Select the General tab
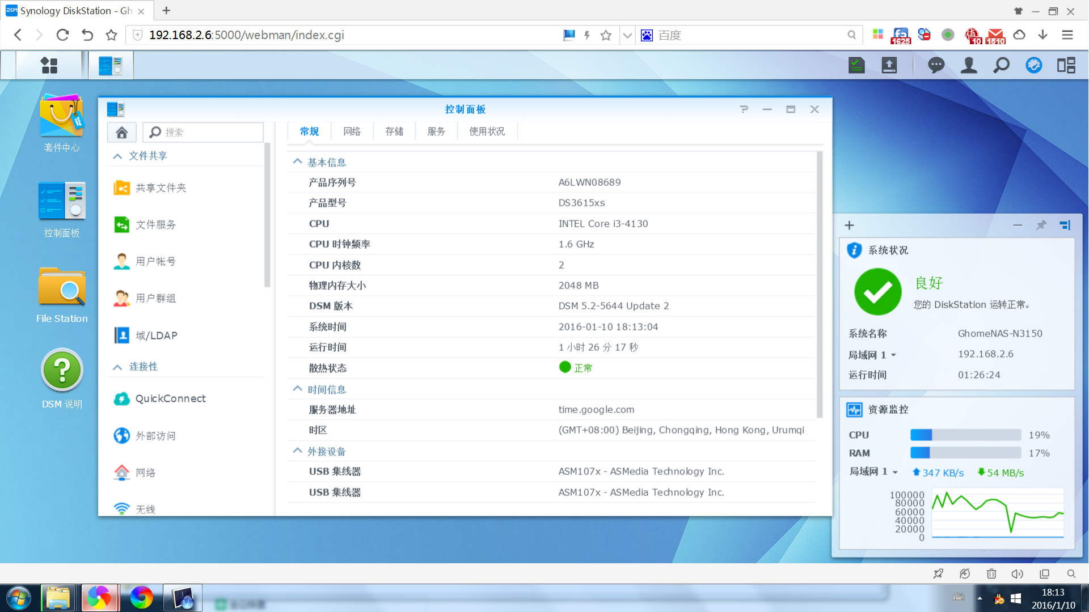1089x612 pixels. 309,131
